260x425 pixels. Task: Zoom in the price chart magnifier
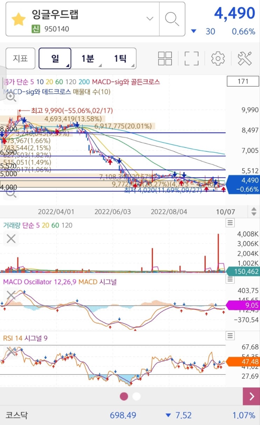[x=11, y=97]
